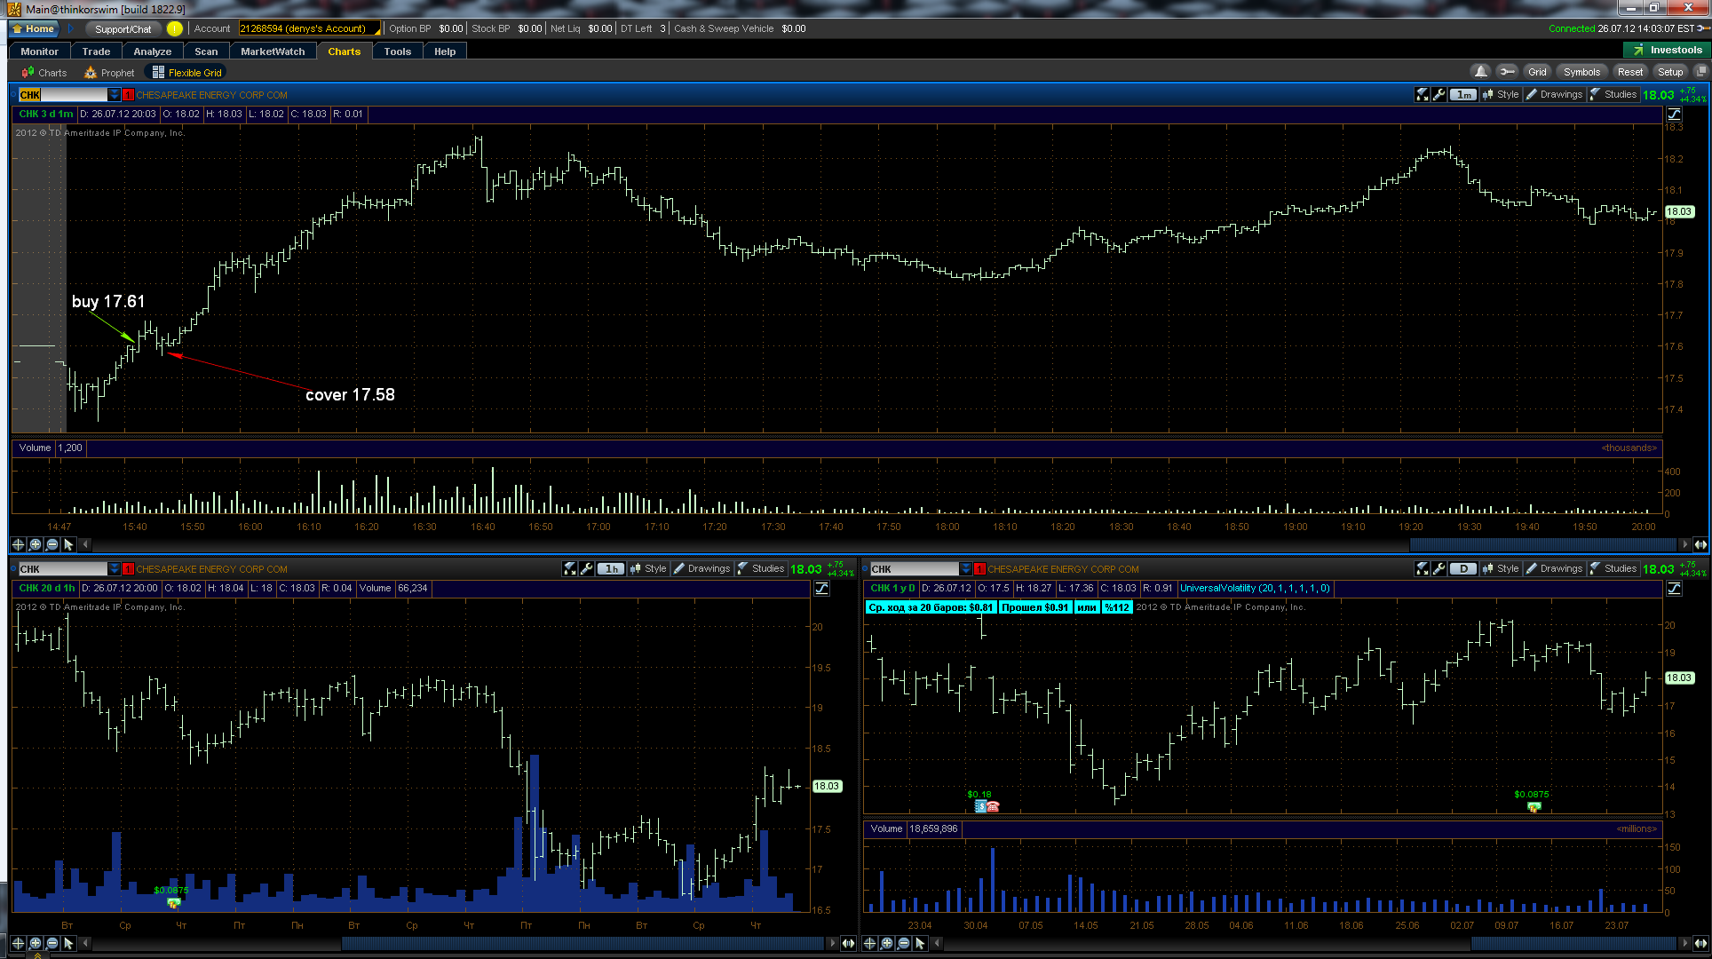Switch to the Trade tab

pos(96,52)
